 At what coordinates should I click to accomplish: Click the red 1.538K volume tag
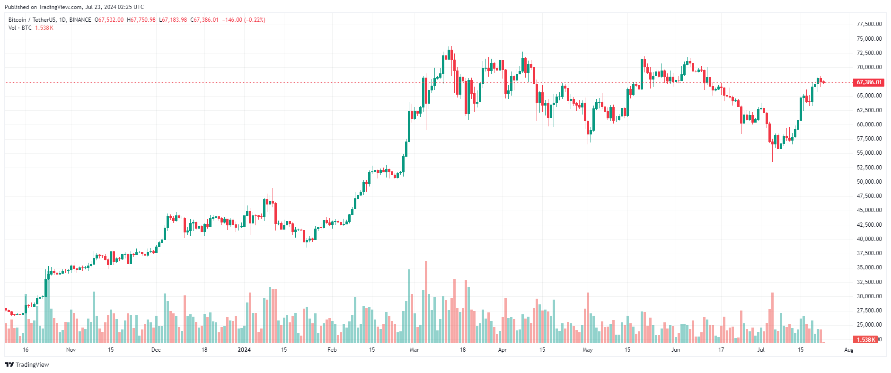[x=865, y=339]
